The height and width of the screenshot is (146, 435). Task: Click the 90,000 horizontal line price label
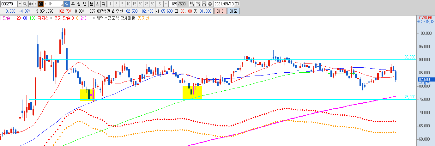point(410,57)
